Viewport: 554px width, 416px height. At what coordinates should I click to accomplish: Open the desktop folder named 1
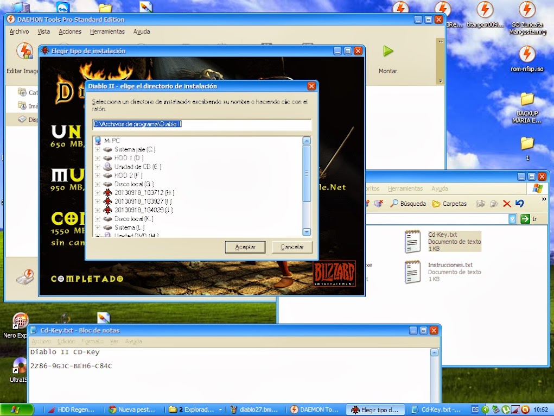tap(527, 148)
